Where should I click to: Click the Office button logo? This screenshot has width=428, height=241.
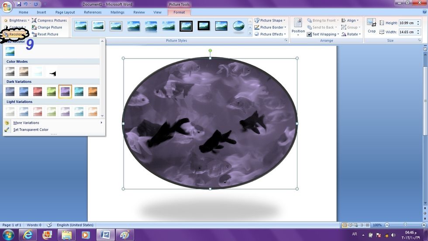tap(7, 7)
